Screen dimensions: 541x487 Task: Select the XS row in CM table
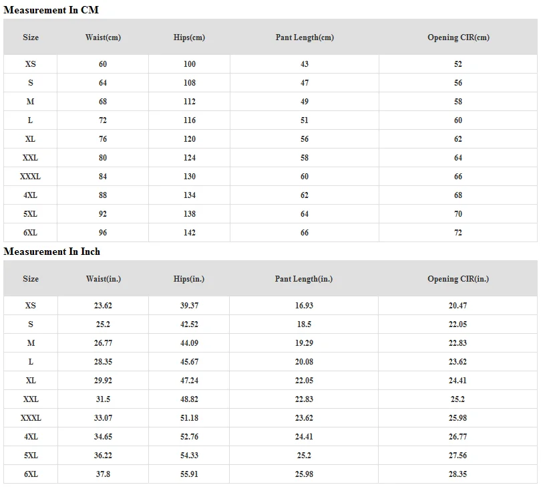[x=270, y=64]
